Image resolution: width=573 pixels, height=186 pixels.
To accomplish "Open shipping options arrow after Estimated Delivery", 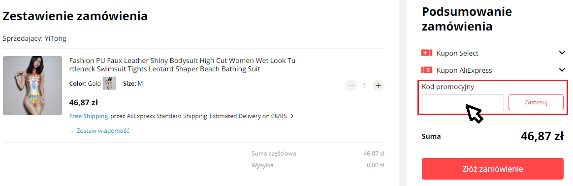I will pyautogui.click(x=292, y=116).
